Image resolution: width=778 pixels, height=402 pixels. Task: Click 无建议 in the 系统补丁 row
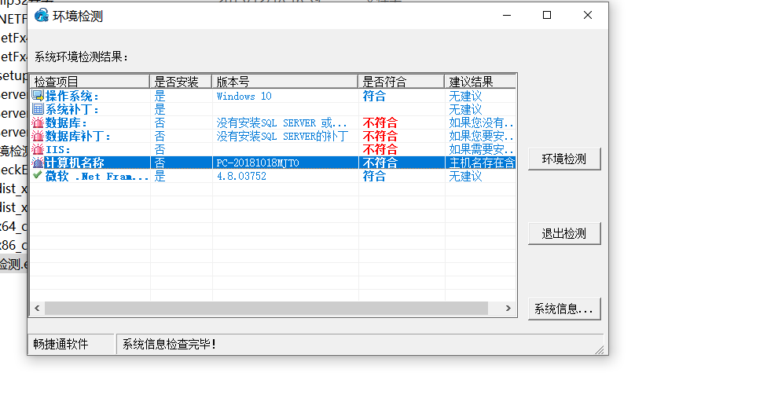[x=465, y=110]
